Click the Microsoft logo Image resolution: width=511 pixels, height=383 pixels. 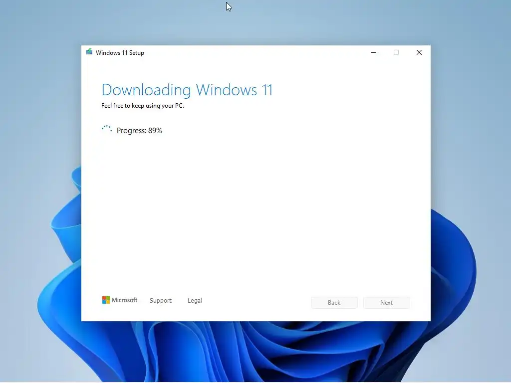(x=120, y=300)
